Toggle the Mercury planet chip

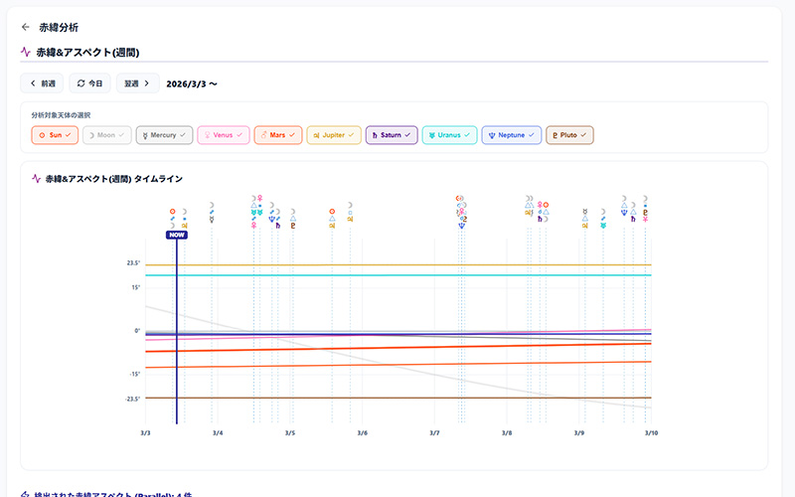(x=163, y=134)
